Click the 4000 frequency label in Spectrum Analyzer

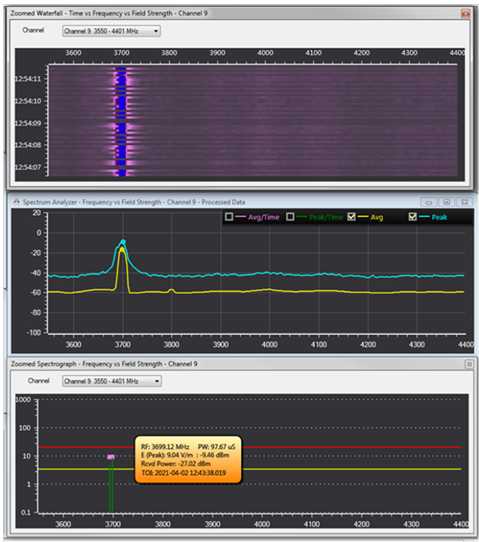[269, 345]
